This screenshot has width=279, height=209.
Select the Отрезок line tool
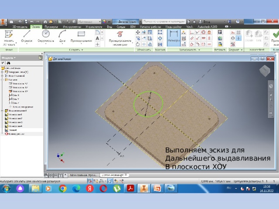(x=27, y=37)
